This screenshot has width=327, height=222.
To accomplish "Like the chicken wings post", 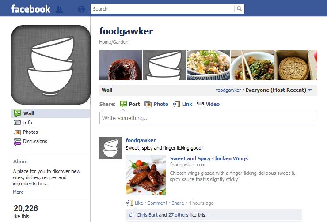I will coord(139,203).
